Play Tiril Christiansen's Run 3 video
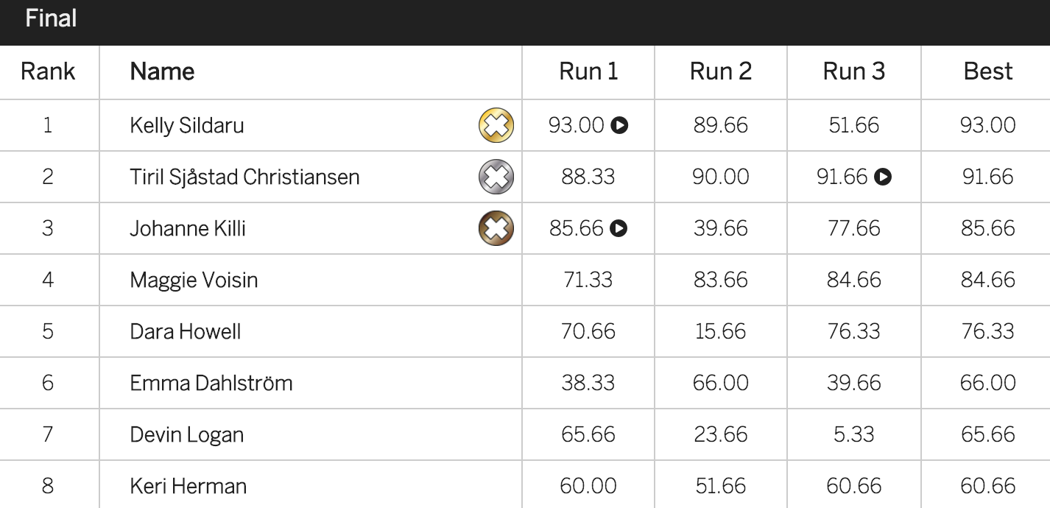The height and width of the screenshot is (508, 1050). tap(884, 177)
